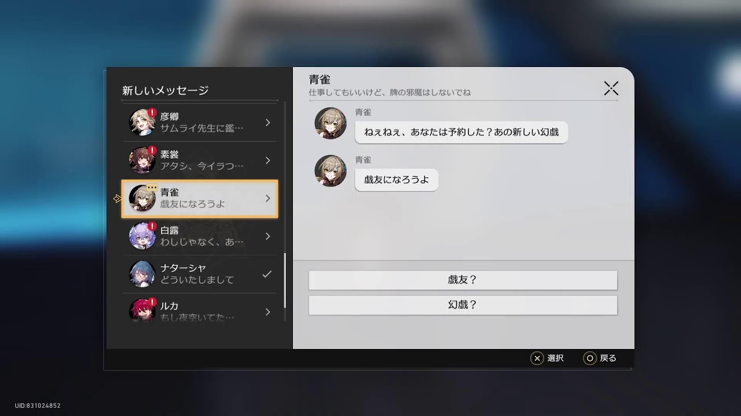Click 青雀's signature line in header
Image resolution: width=741 pixels, height=416 pixels.
(x=390, y=92)
